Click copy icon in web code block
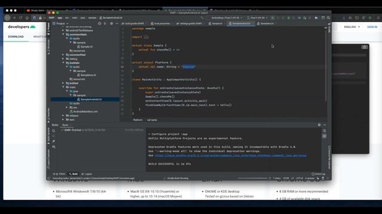Viewport: 382px width, 214px height. (x=364, y=47)
